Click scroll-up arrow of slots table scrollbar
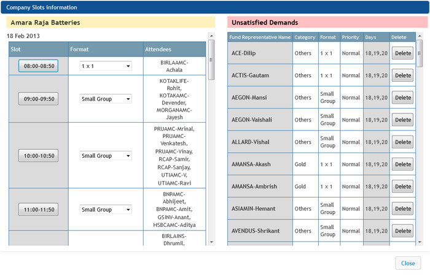430x276 pixels. pyautogui.click(x=211, y=36)
